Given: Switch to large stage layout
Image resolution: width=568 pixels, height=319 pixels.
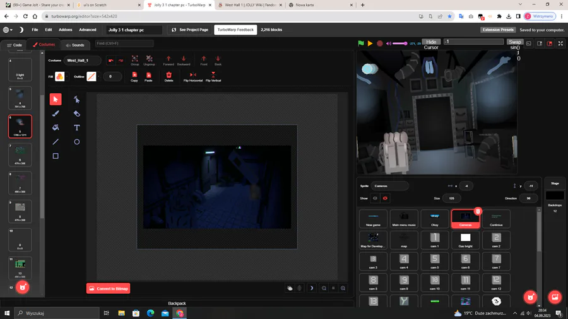Looking at the screenshot, I should click(550, 43).
